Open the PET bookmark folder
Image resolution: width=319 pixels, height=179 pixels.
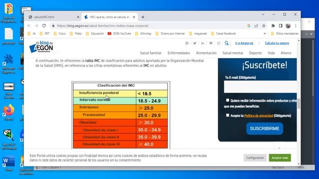point(44,33)
